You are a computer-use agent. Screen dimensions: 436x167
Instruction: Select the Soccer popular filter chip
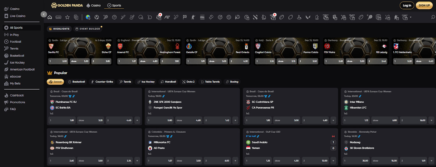55,82
